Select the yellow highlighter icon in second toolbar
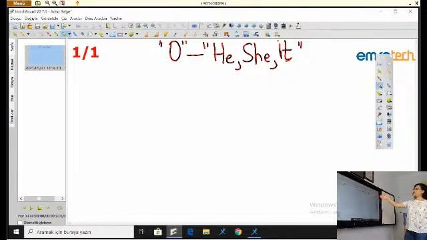This screenshot has height=240, width=427. 166,34
